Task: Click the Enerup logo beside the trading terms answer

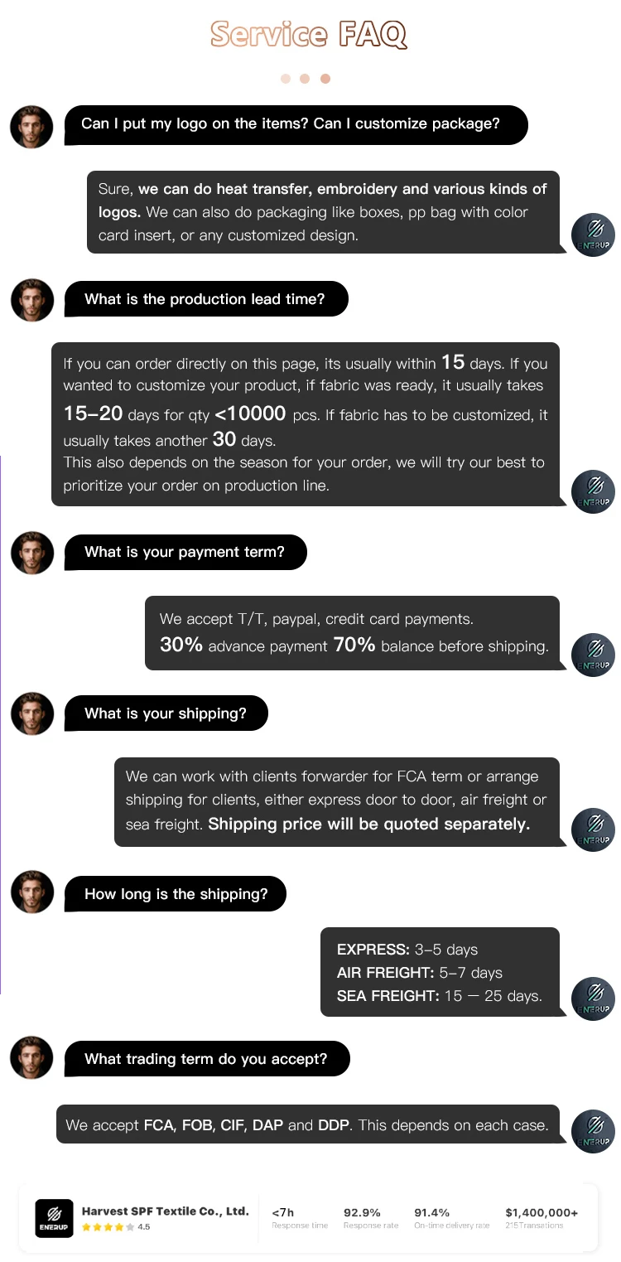Action: pyautogui.click(x=593, y=1131)
